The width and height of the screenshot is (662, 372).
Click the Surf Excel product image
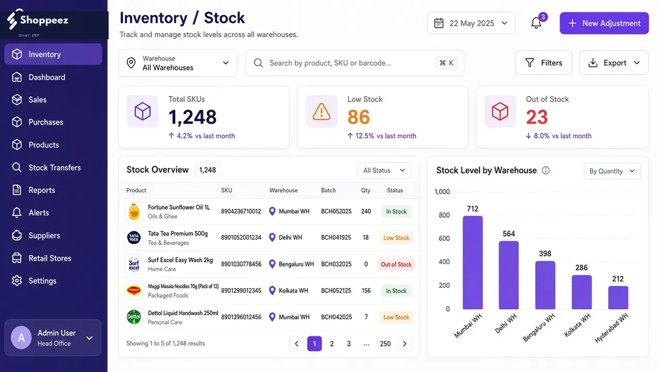134,264
